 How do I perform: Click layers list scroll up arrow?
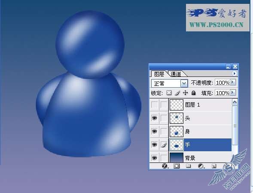tap(235, 102)
